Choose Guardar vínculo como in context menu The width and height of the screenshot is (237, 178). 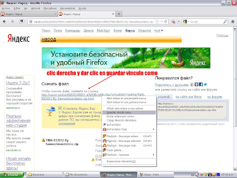point(129,112)
